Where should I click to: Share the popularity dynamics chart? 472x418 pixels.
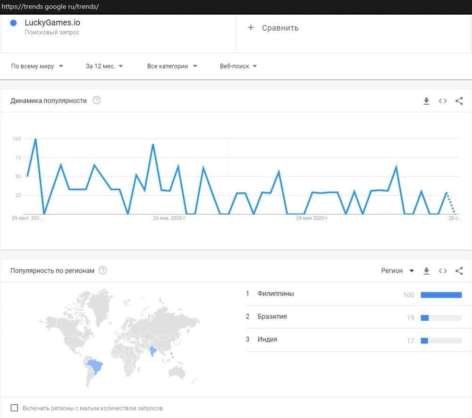pos(459,101)
